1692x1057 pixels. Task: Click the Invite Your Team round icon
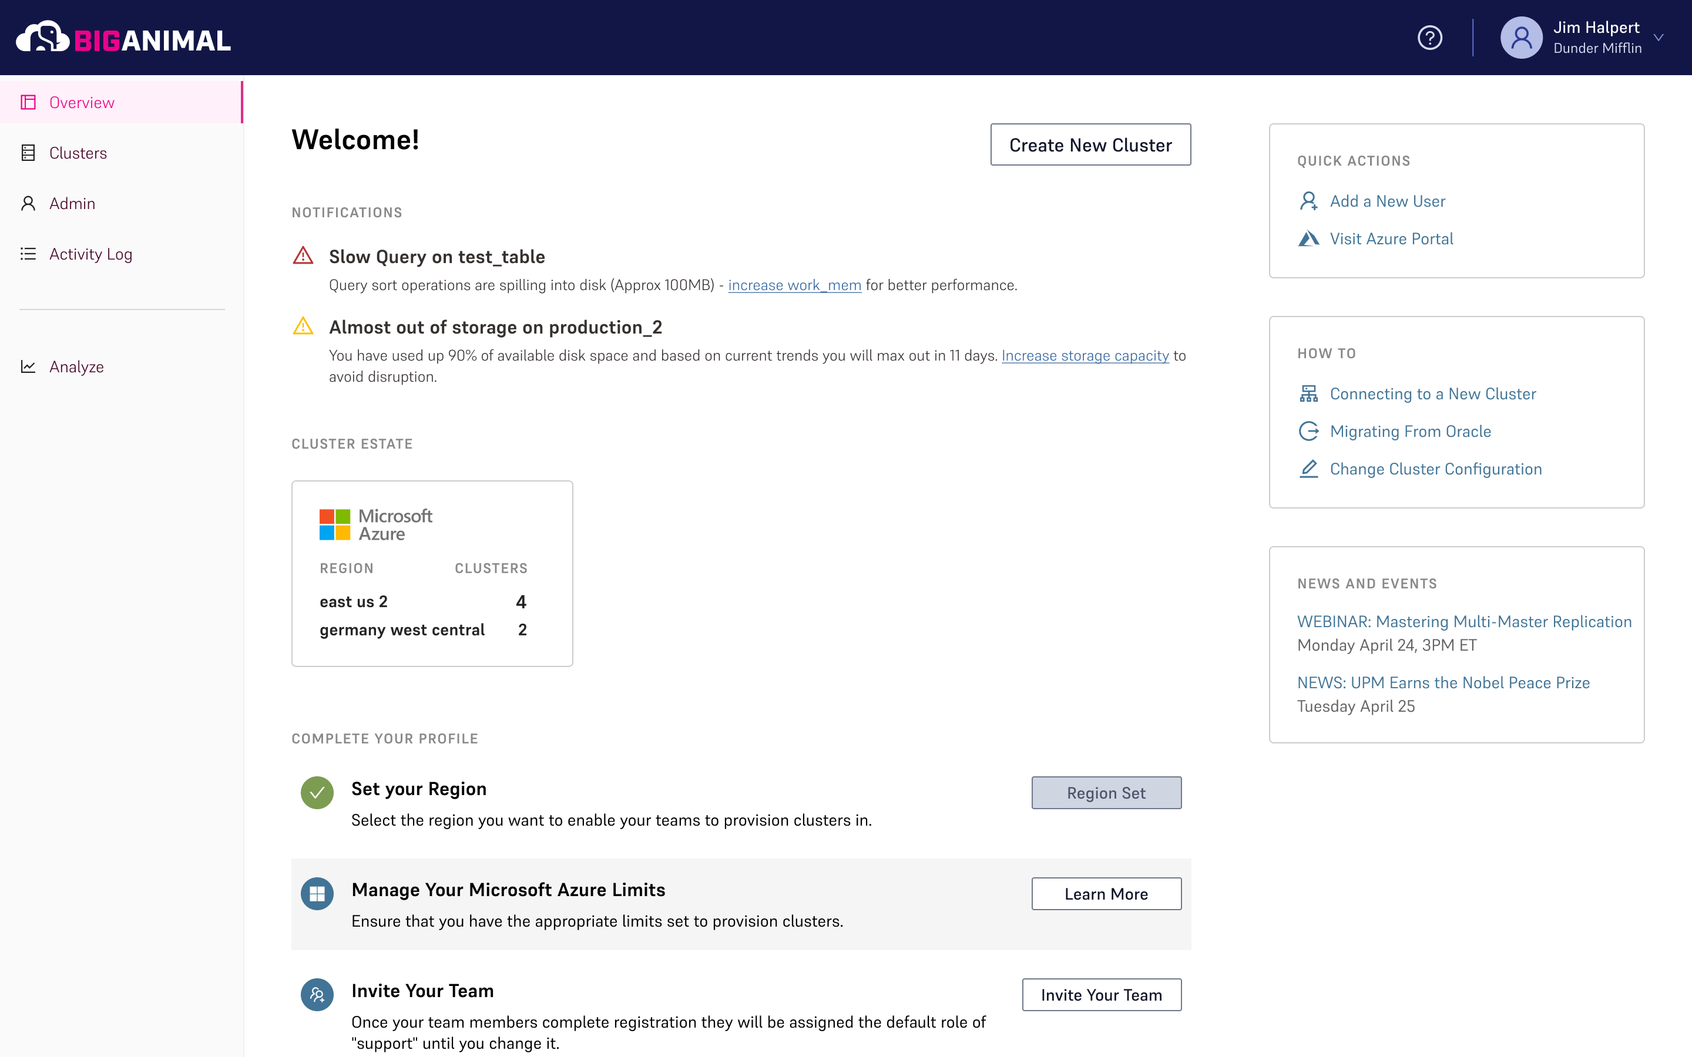317,994
